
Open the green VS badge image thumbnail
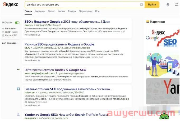(164, 117)
